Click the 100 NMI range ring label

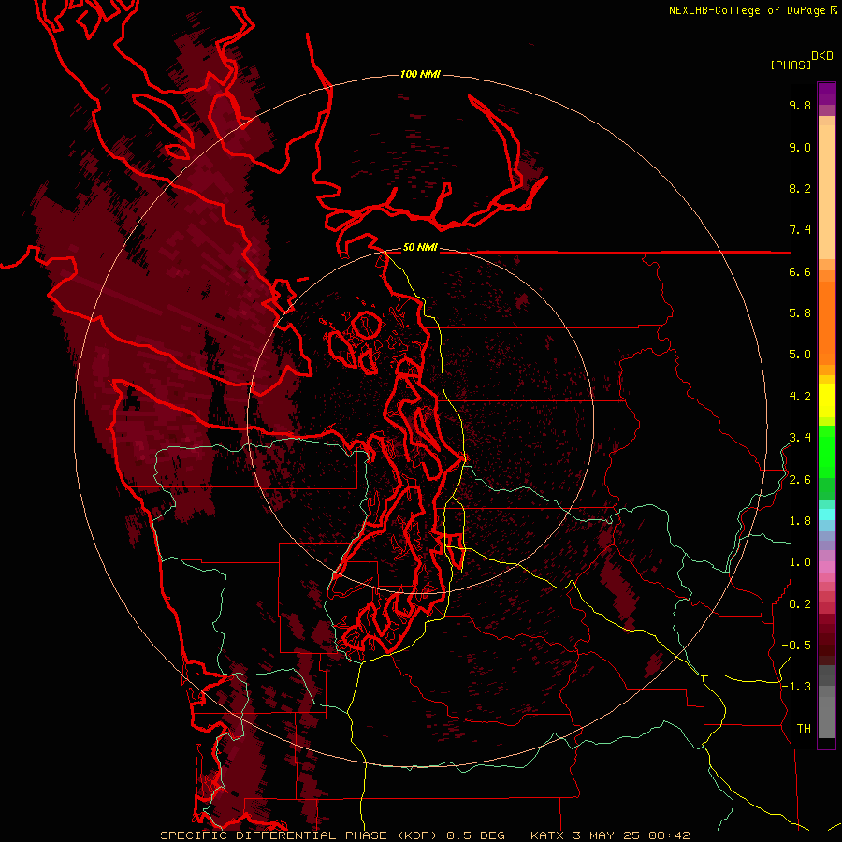click(x=420, y=74)
